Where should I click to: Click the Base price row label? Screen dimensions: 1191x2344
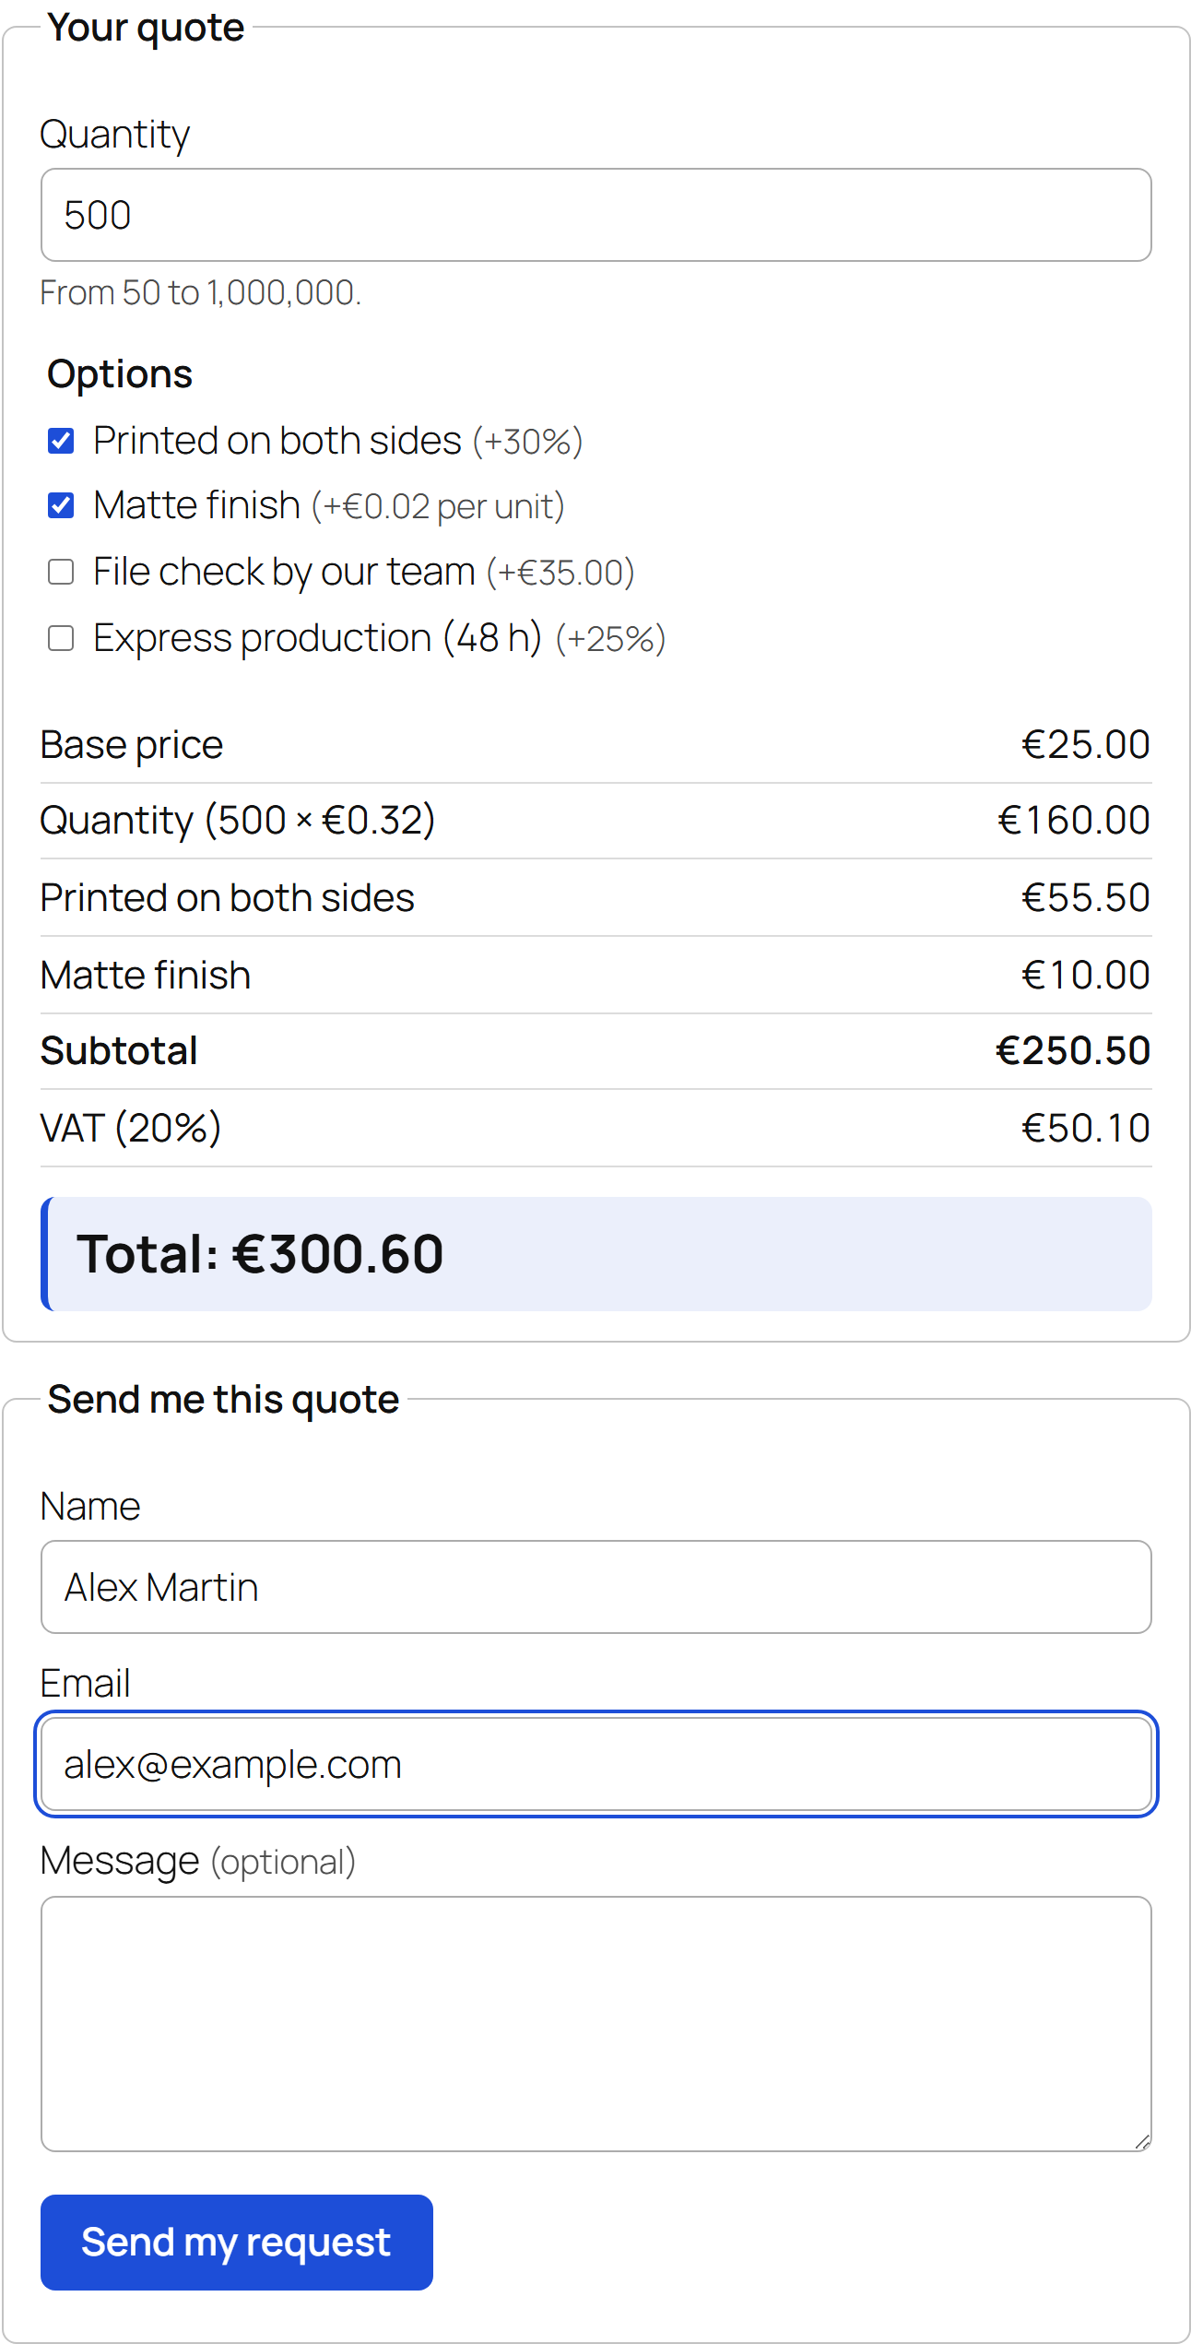click(x=132, y=745)
